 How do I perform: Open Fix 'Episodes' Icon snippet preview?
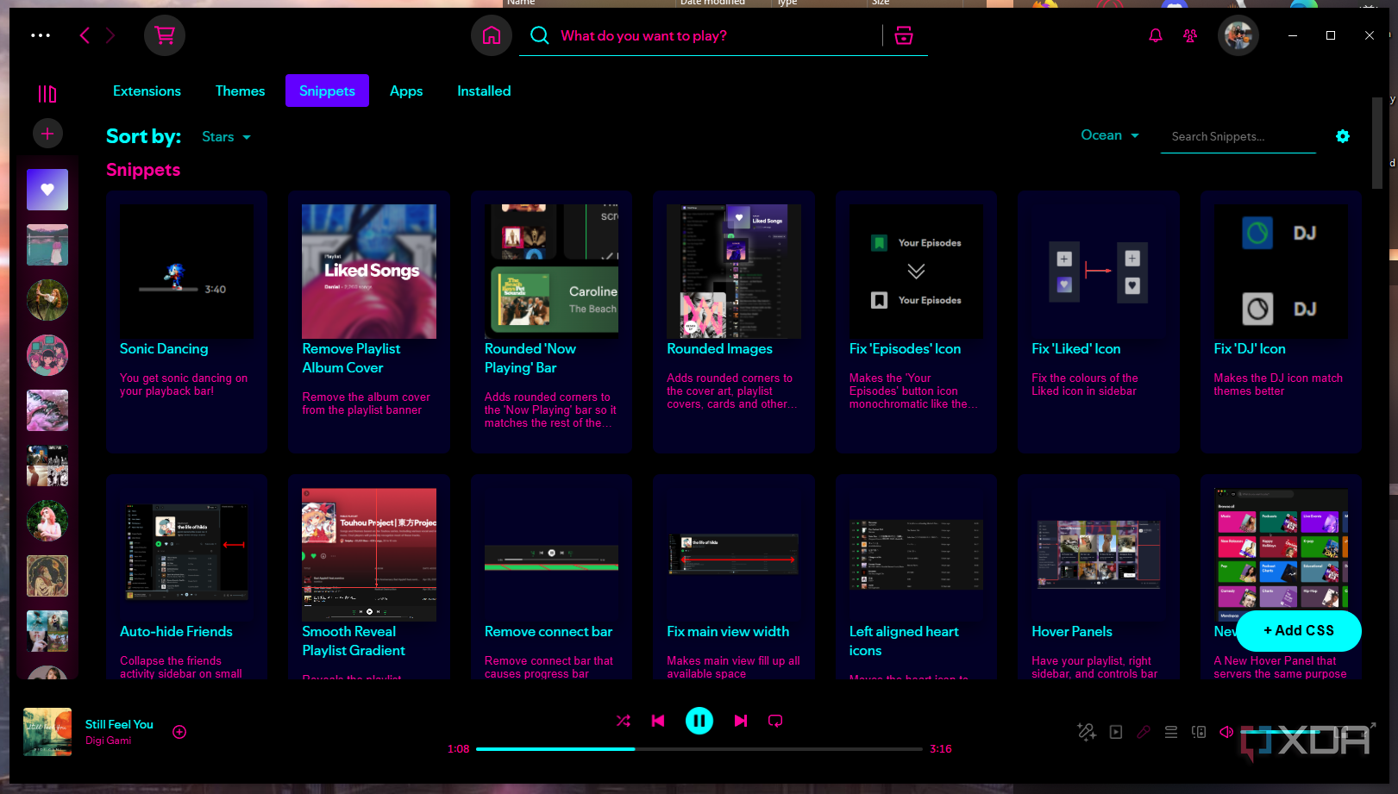(x=917, y=272)
